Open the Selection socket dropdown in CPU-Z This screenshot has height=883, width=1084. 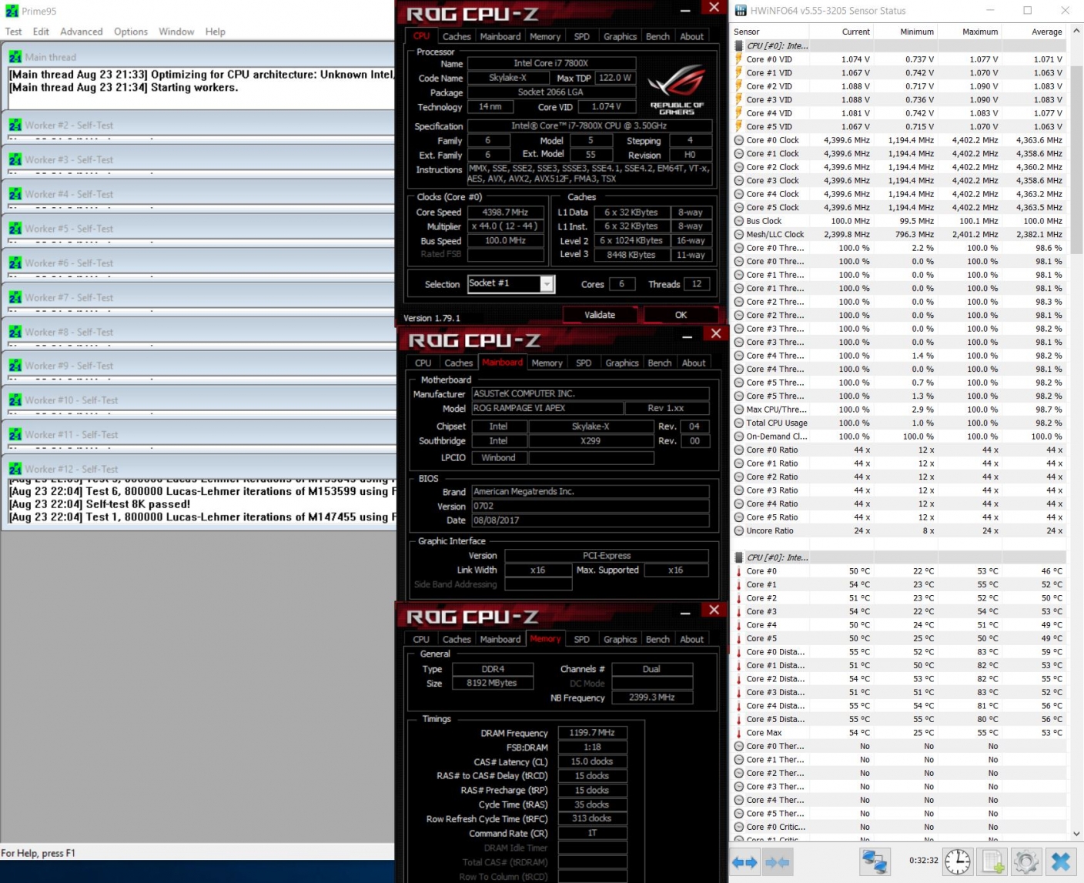tap(547, 284)
